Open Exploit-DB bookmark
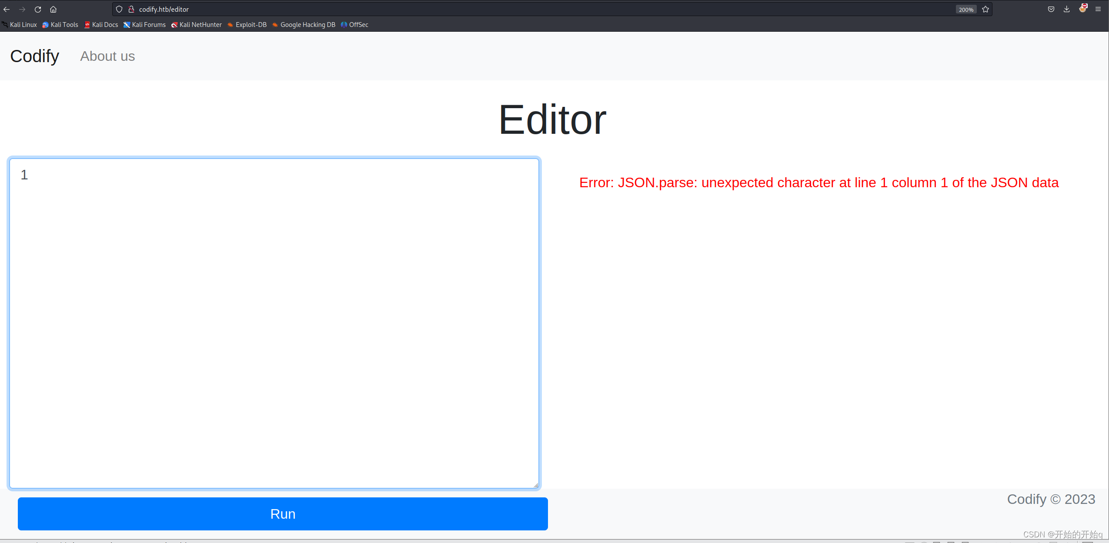 coord(247,25)
